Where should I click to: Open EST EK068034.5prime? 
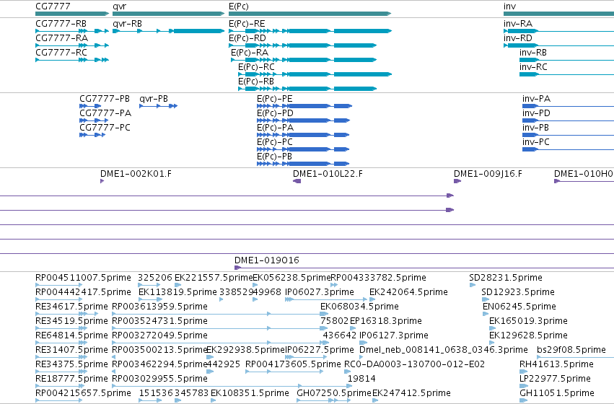point(323,314)
